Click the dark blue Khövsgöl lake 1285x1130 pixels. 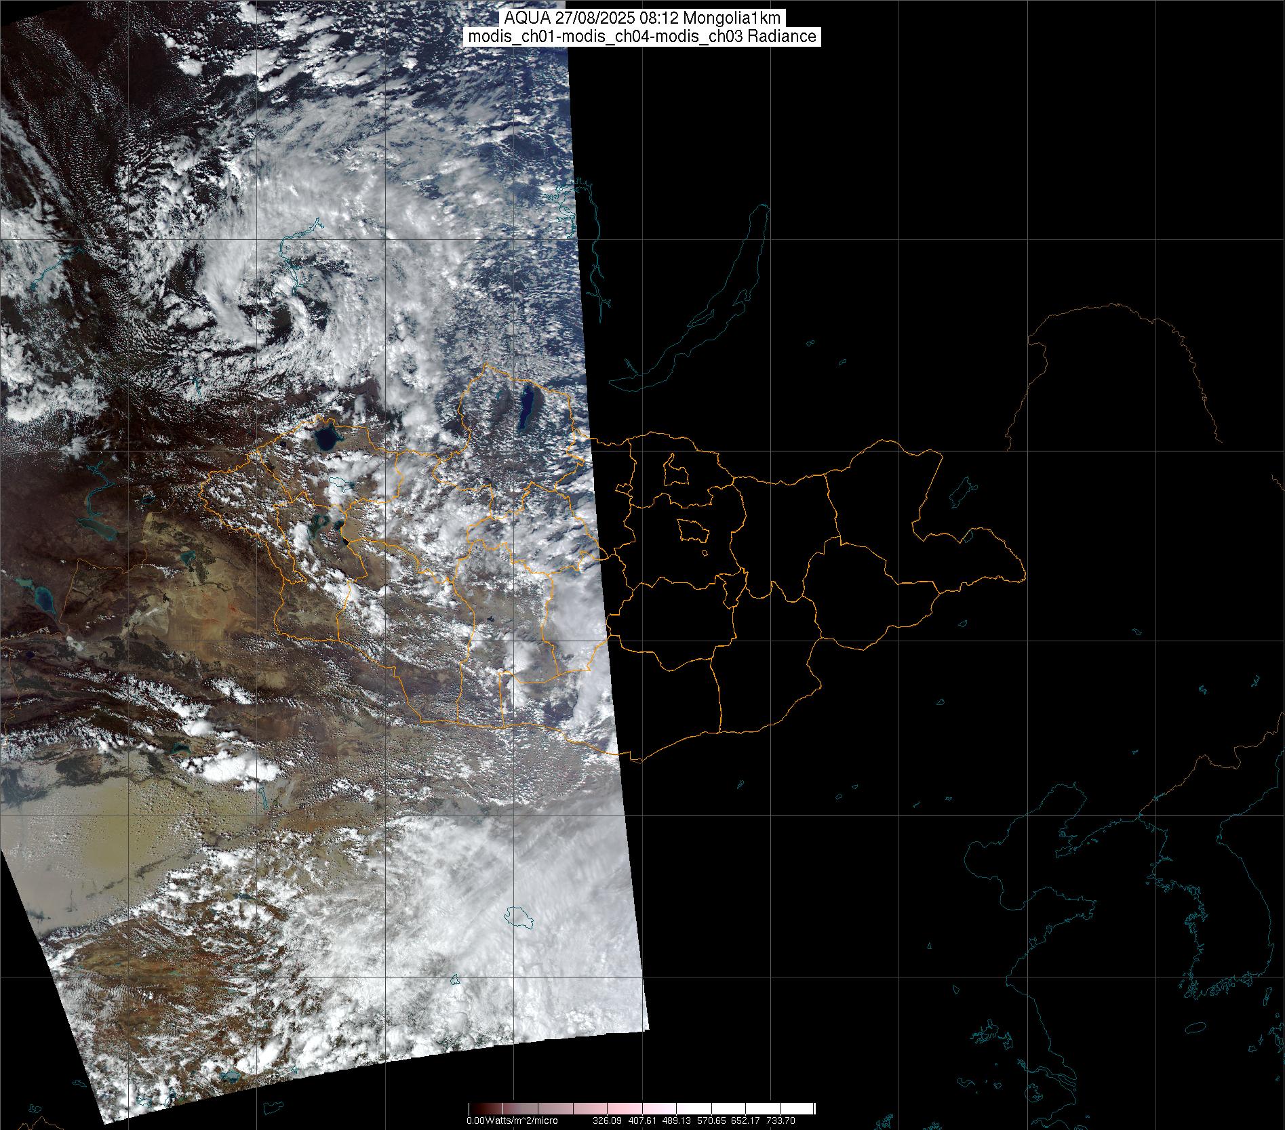click(x=527, y=409)
